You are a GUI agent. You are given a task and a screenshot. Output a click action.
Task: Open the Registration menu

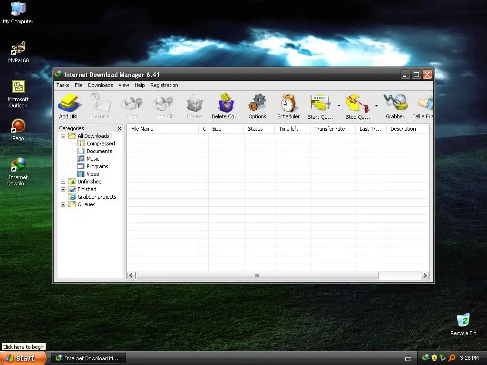(164, 85)
